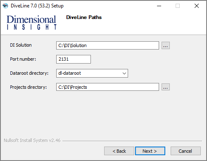Edit the Port number field

click(74, 59)
